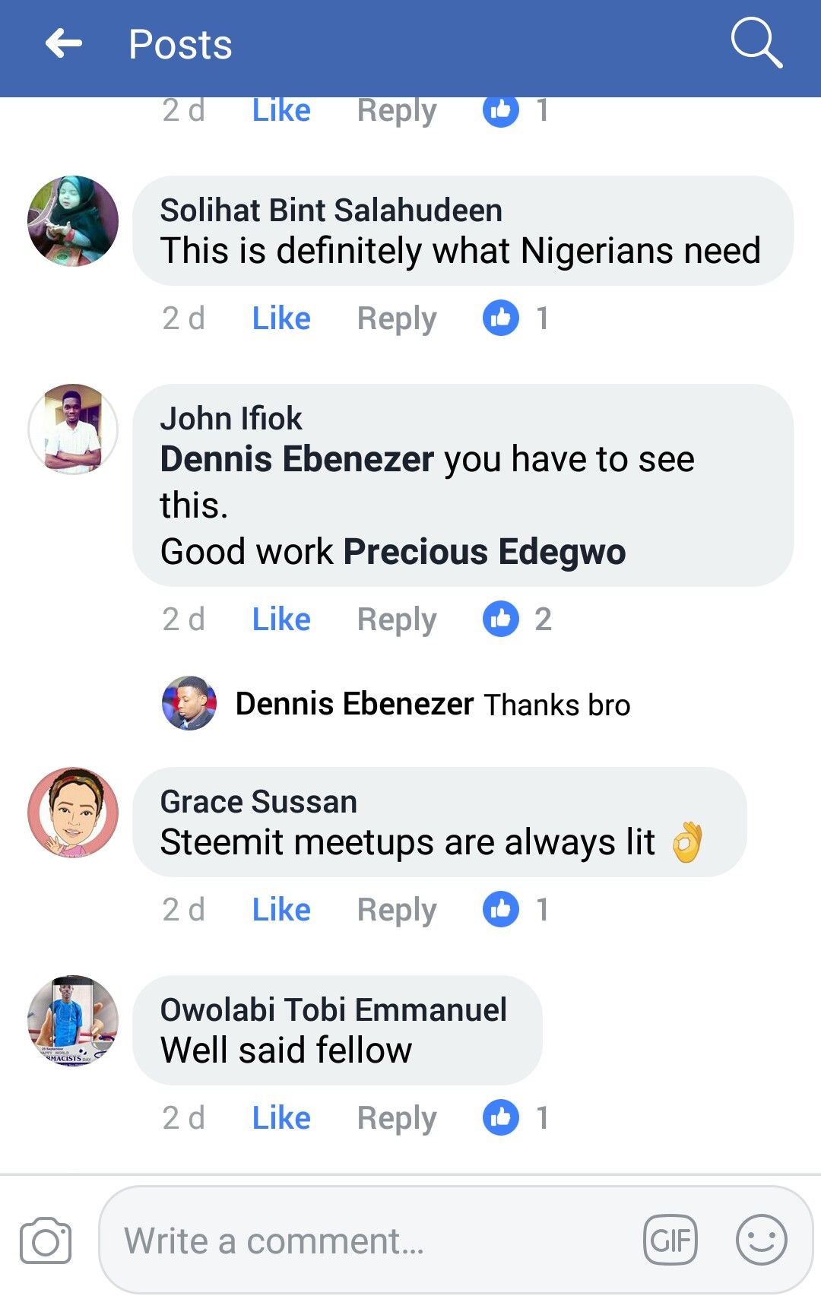Open Dennis Ebenezer's reply 'Thanks bro'
Viewport: 821px width, 1296px height.
433,705
